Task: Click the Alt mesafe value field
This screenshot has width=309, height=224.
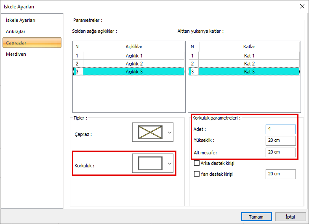Action: point(280,152)
